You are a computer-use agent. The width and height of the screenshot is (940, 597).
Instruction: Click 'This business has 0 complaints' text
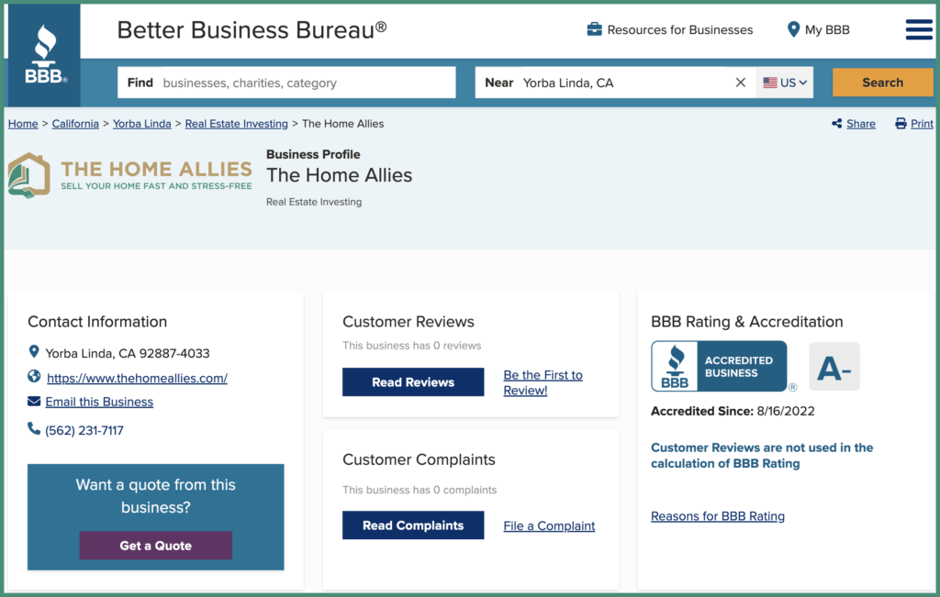[x=420, y=490]
